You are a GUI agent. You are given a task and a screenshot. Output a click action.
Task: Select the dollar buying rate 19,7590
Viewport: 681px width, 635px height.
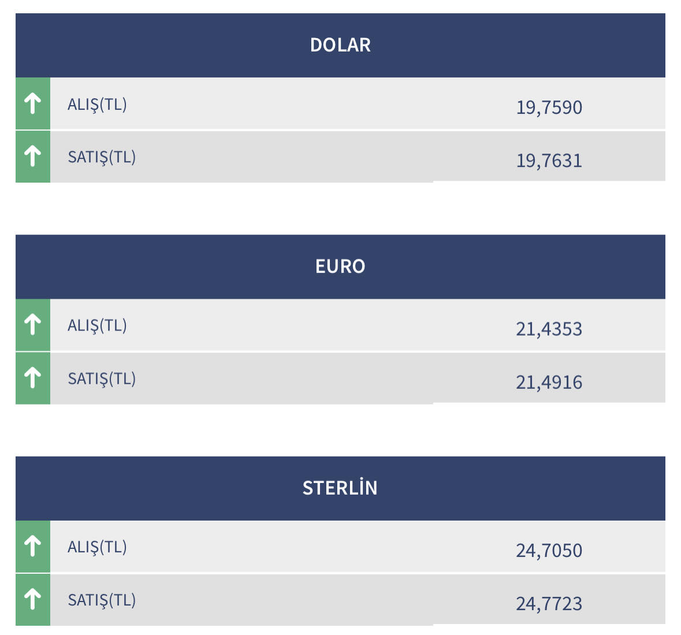point(549,107)
